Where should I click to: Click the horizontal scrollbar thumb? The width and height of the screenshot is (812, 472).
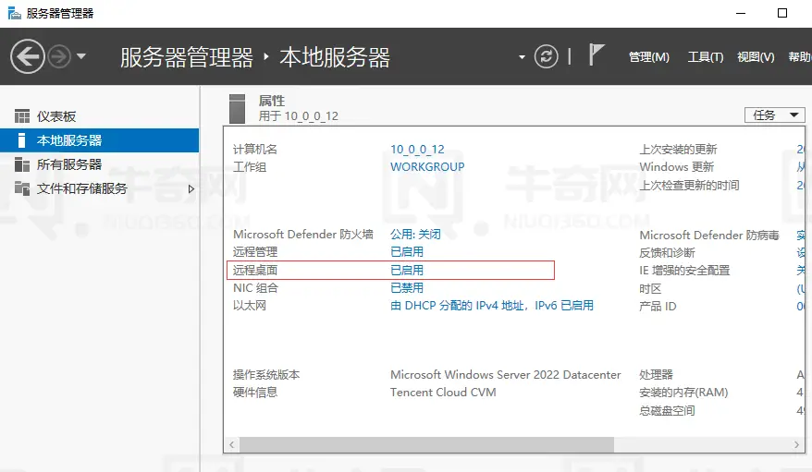coord(426,444)
